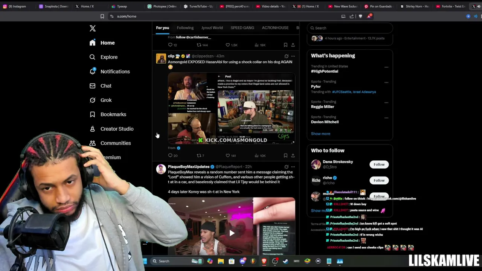Bookmark this page using address bar bookmark icon
Screen dimensions: 482x271
102,16
